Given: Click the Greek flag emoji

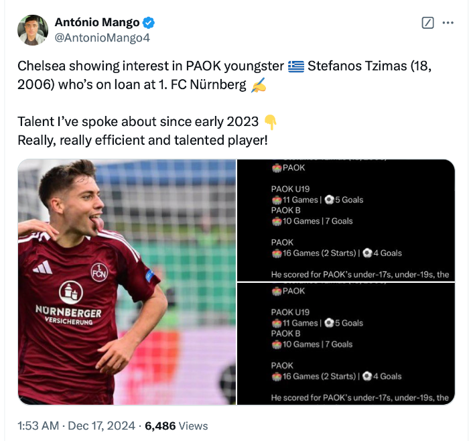Looking at the screenshot, I should [296, 66].
